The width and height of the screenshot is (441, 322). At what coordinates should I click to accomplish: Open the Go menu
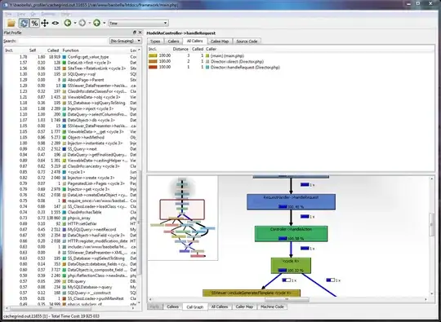(x=33, y=14)
